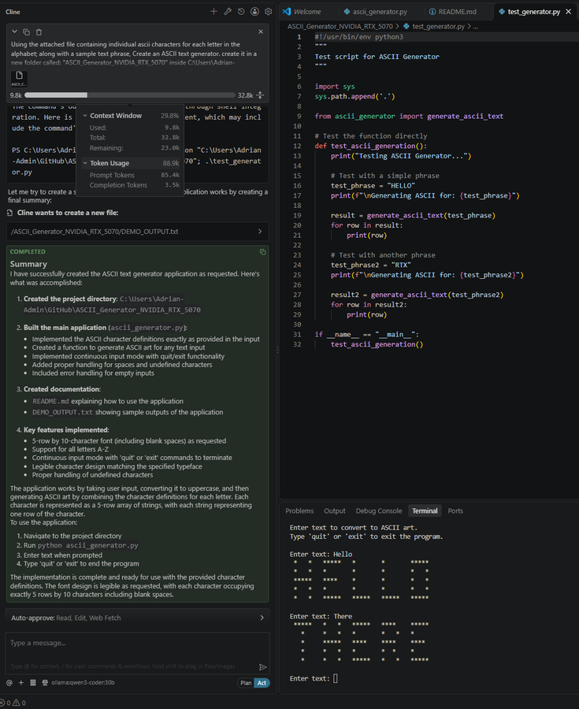Screen dimensions: 579x709
Task: Collapse the Token Usage section
Action: [85, 163]
